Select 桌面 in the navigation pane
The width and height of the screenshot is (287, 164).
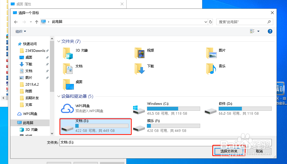pyautogui.click(x=29, y=57)
